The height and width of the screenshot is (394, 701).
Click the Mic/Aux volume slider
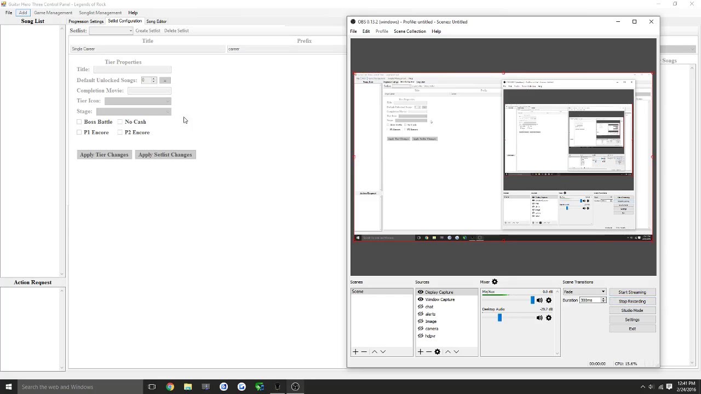508,300
